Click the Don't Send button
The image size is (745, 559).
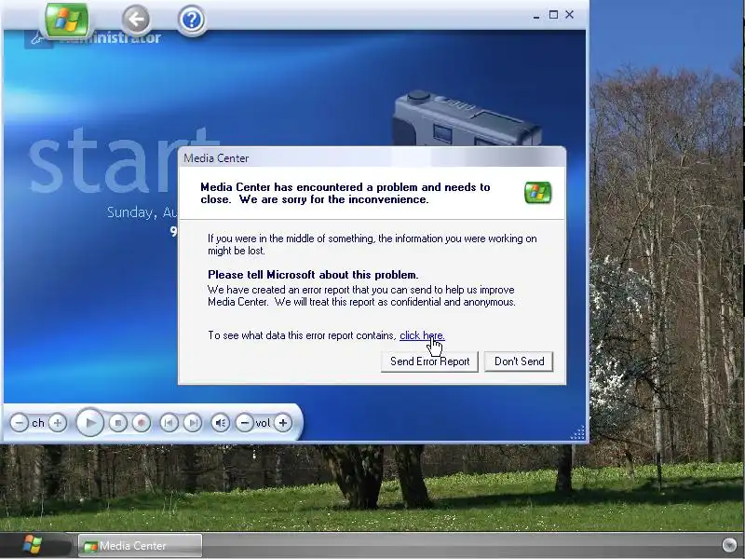[x=519, y=361]
